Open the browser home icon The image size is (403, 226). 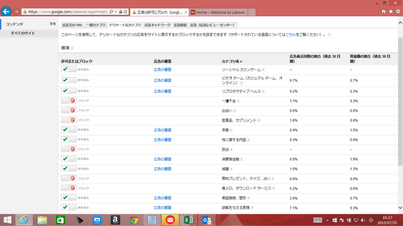383,11
